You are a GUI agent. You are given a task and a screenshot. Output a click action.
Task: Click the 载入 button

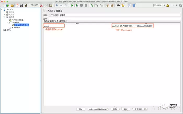click(x=126, y=109)
